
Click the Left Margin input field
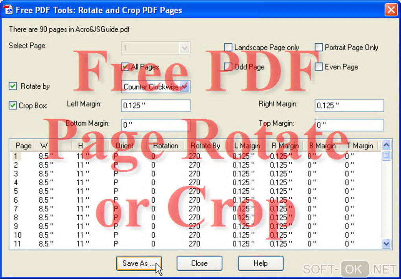[156, 106]
